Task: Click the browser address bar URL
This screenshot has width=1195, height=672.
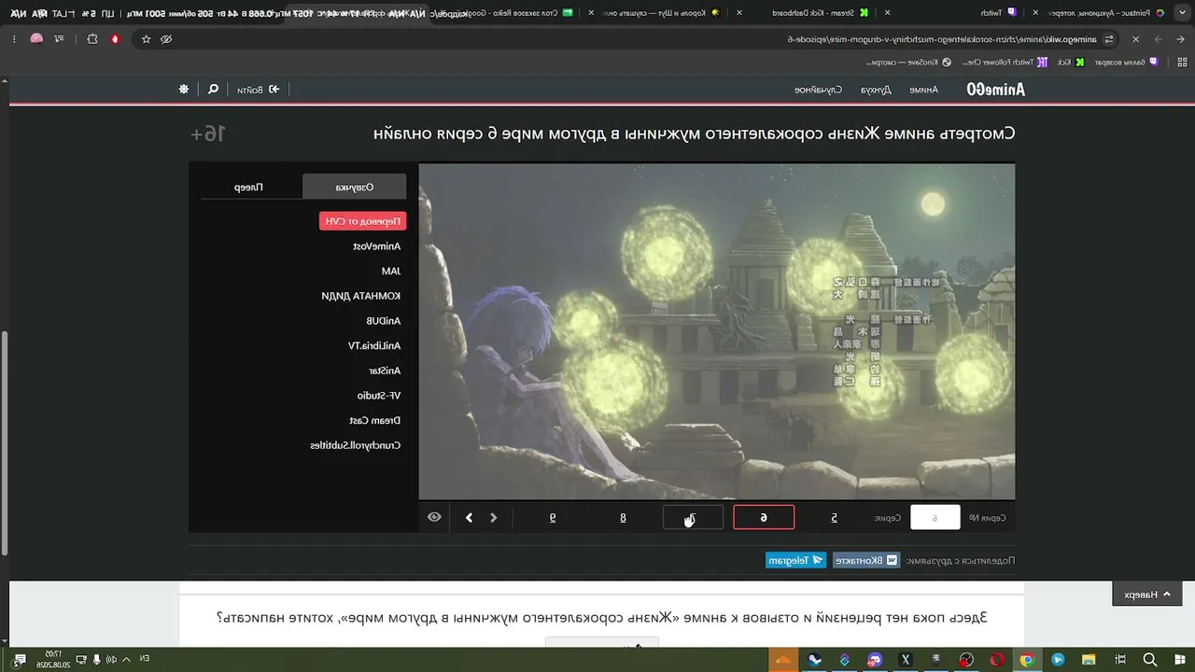Action: tap(942, 39)
